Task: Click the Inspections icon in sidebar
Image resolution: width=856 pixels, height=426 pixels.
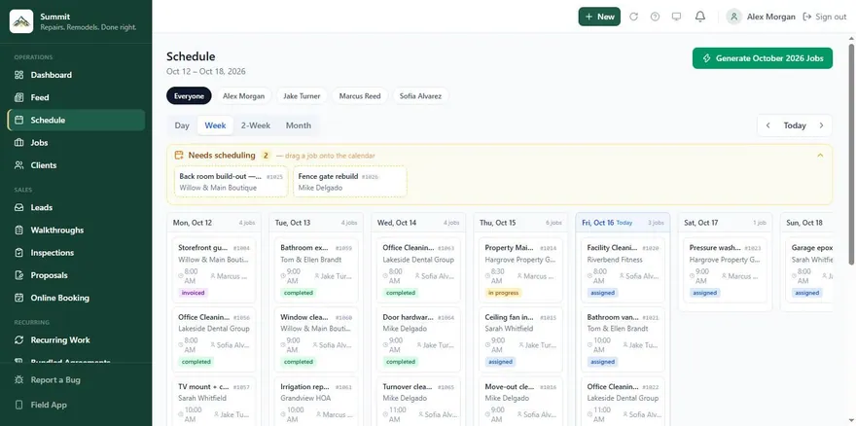Action: click(x=19, y=252)
